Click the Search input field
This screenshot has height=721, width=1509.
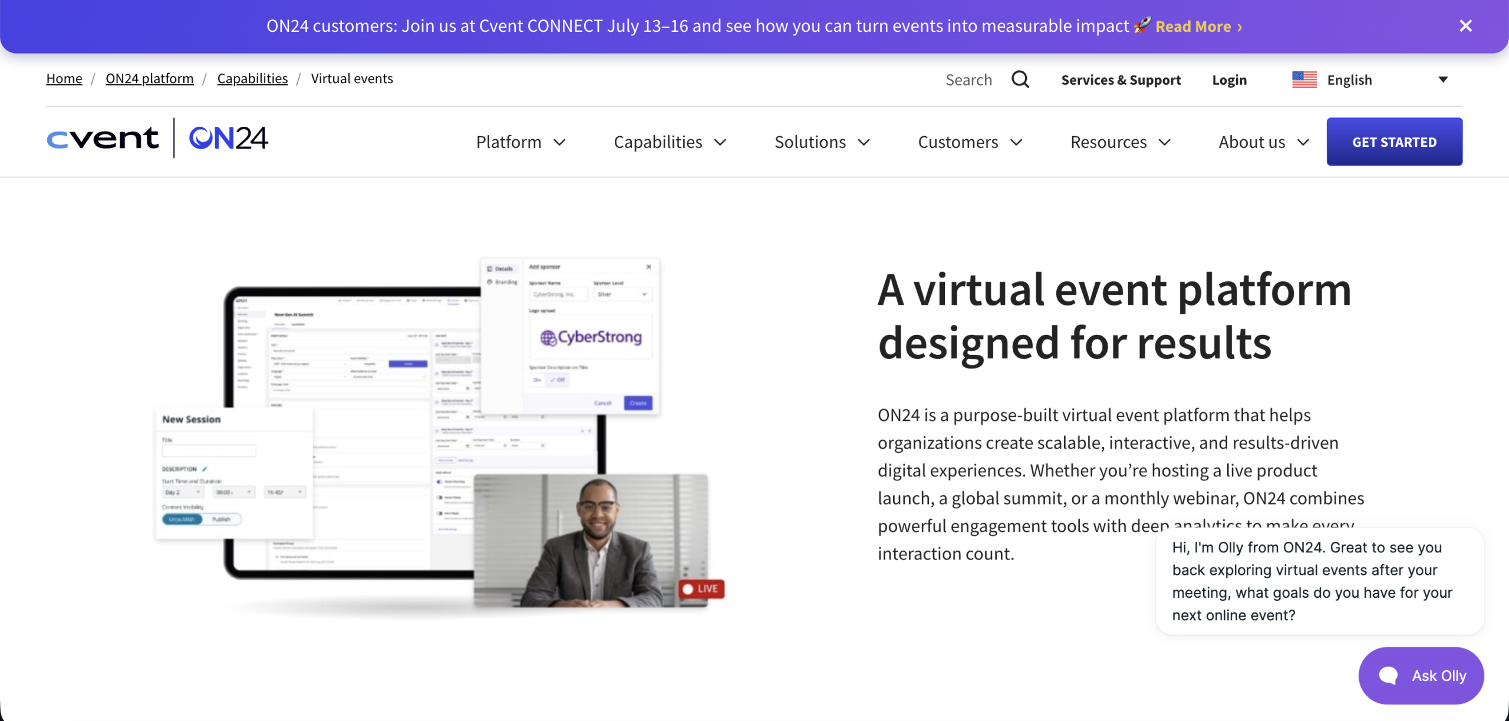(968, 80)
